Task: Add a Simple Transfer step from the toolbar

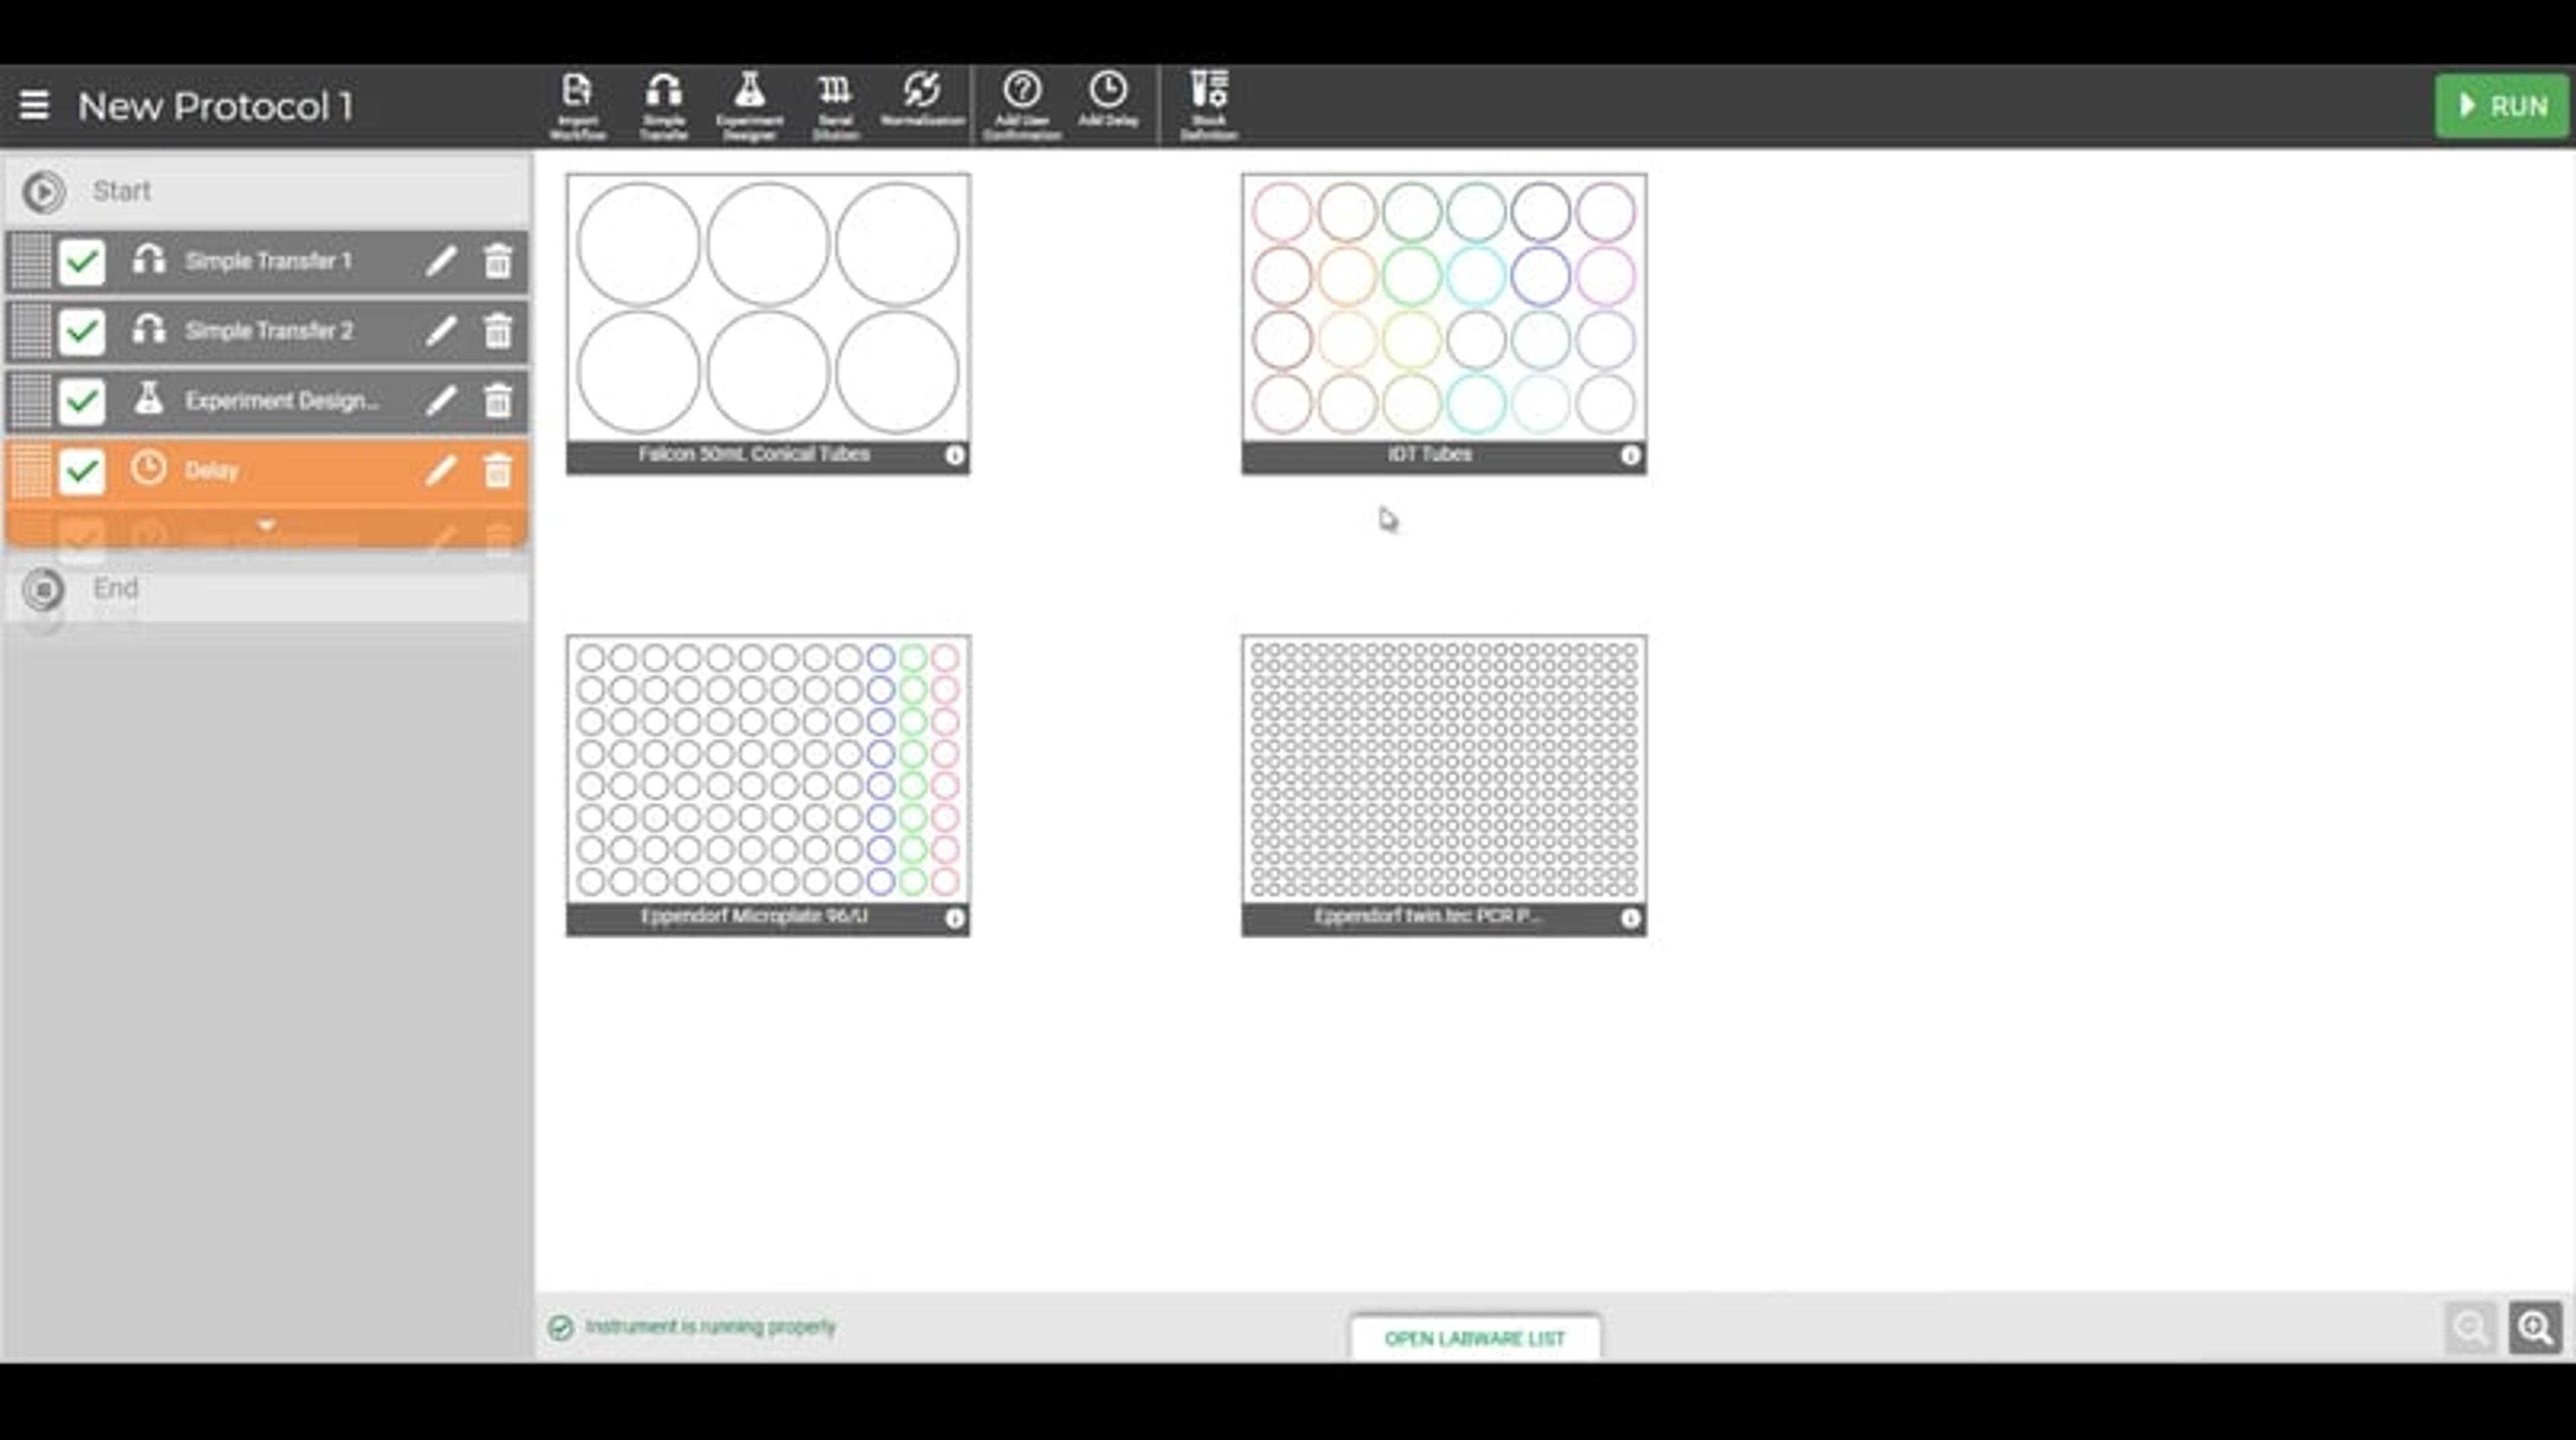Action: click(663, 104)
